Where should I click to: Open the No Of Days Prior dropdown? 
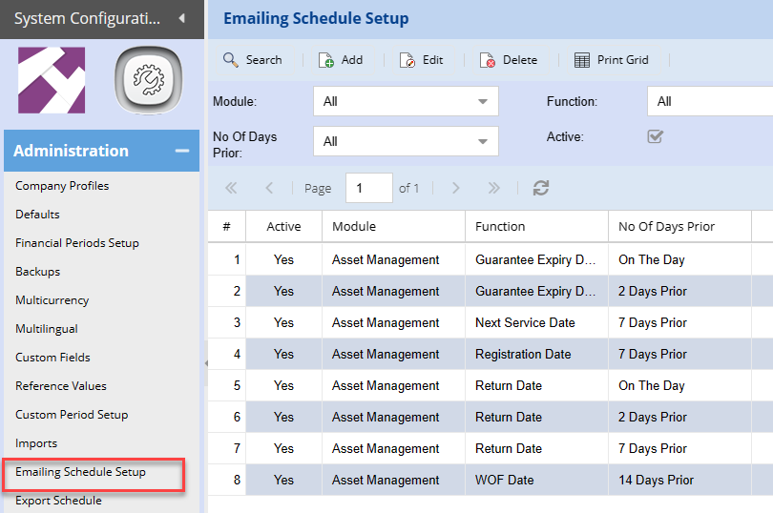pyautogui.click(x=406, y=141)
